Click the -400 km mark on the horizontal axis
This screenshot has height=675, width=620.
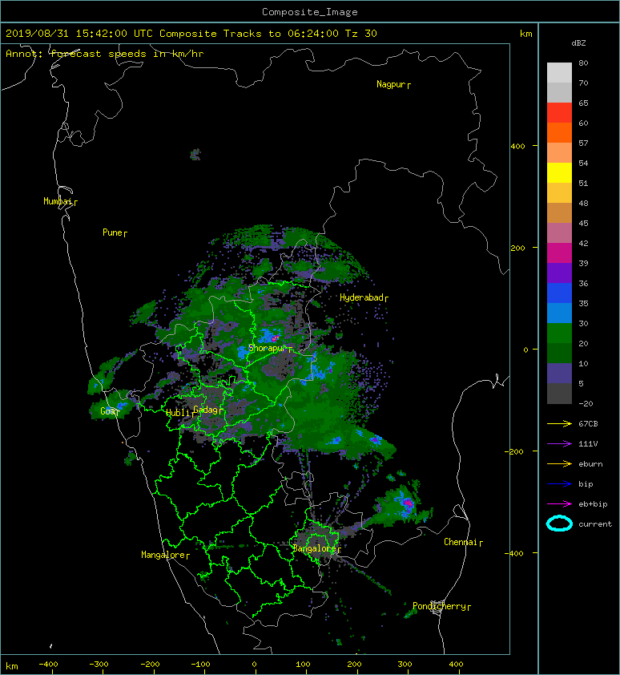48,665
